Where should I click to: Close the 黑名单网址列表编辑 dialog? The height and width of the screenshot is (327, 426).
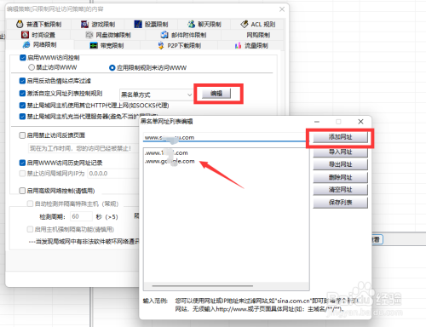tap(360, 122)
